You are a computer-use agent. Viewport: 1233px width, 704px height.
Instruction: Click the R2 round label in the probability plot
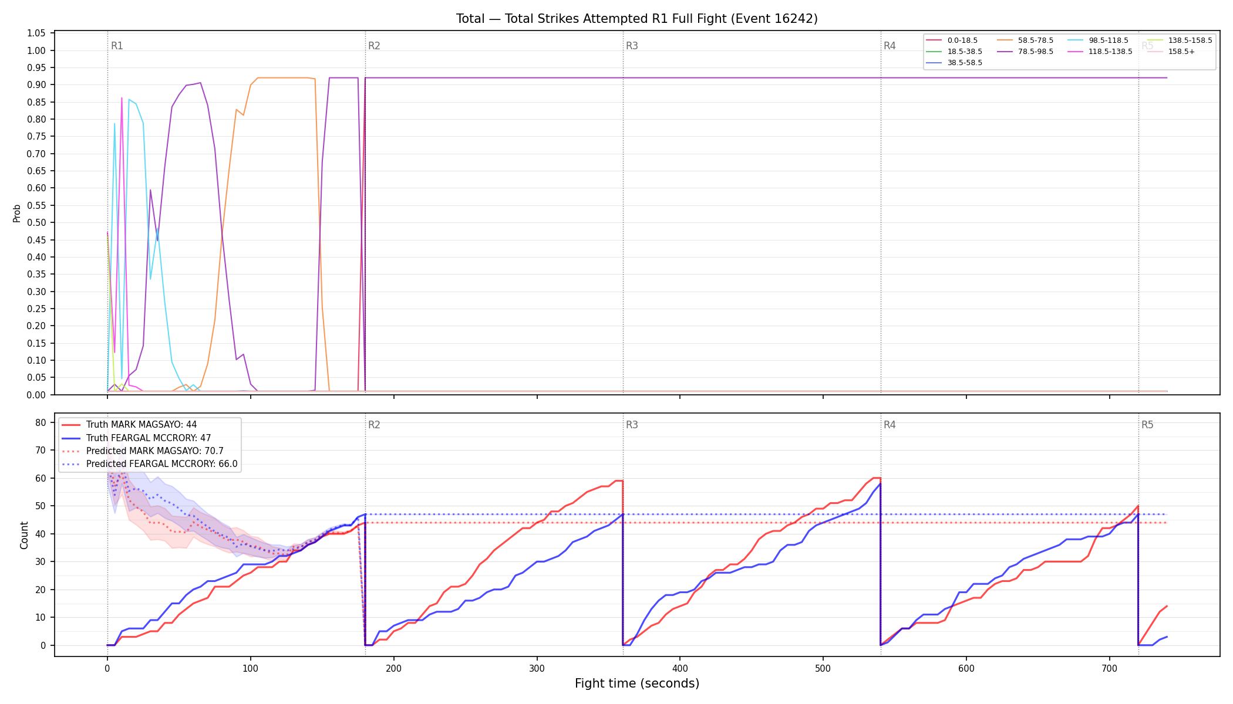pos(374,46)
